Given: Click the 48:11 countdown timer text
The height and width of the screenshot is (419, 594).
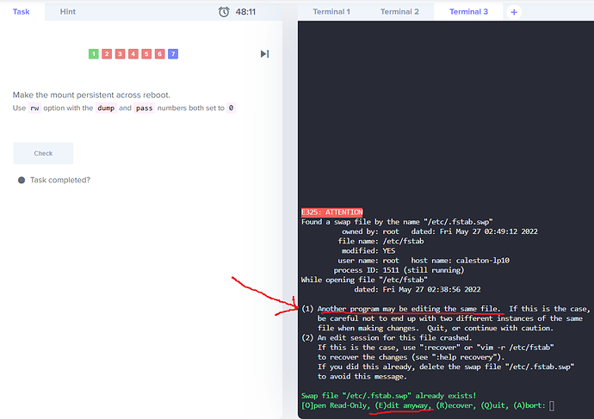Looking at the screenshot, I should [x=245, y=12].
